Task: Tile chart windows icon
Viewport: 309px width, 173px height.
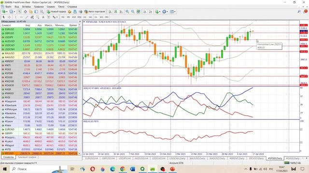Action: 139,12
